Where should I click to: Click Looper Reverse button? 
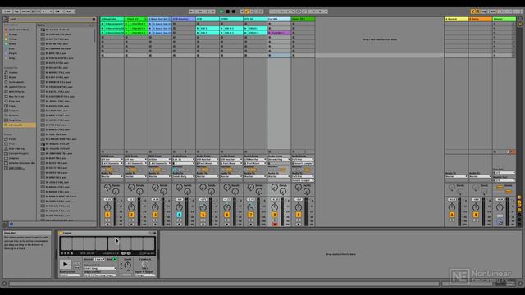pos(126,275)
